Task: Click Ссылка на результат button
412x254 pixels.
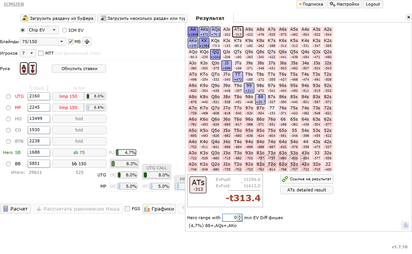Action: 307,179
